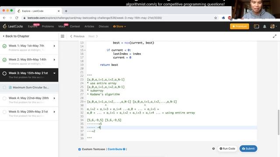This screenshot has width=280, height=157.
Task: Click the line '[5,6,-9,5] [5,6,-9,5]'
Action: click(104, 120)
